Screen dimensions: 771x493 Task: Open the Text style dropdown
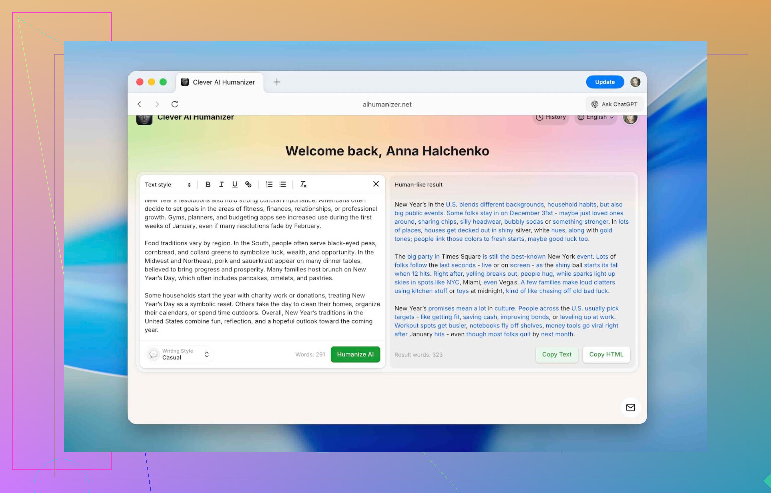(x=168, y=185)
